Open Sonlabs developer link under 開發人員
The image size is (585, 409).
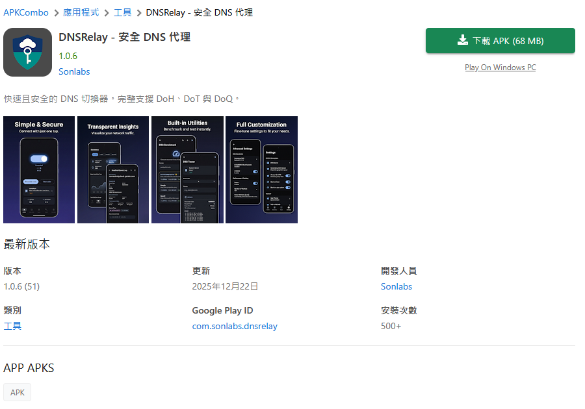coord(396,286)
